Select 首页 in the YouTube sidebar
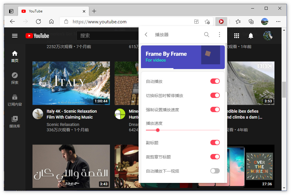Screen dimensions: 291x195 [x=15, y=55]
